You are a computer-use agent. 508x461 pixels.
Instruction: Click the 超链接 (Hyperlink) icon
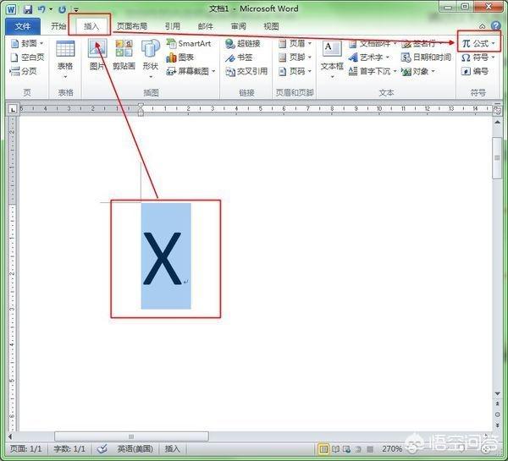point(229,44)
